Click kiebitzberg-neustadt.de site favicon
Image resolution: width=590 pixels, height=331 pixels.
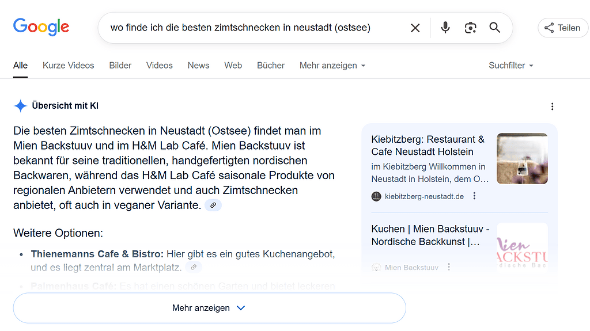[x=376, y=196]
